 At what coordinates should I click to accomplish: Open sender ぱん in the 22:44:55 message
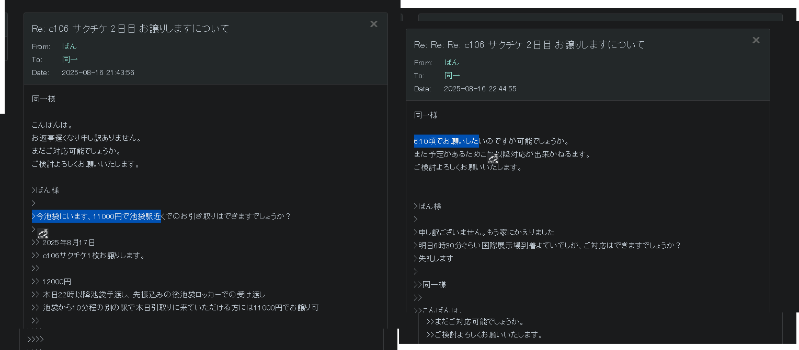[x=451, y=63]
